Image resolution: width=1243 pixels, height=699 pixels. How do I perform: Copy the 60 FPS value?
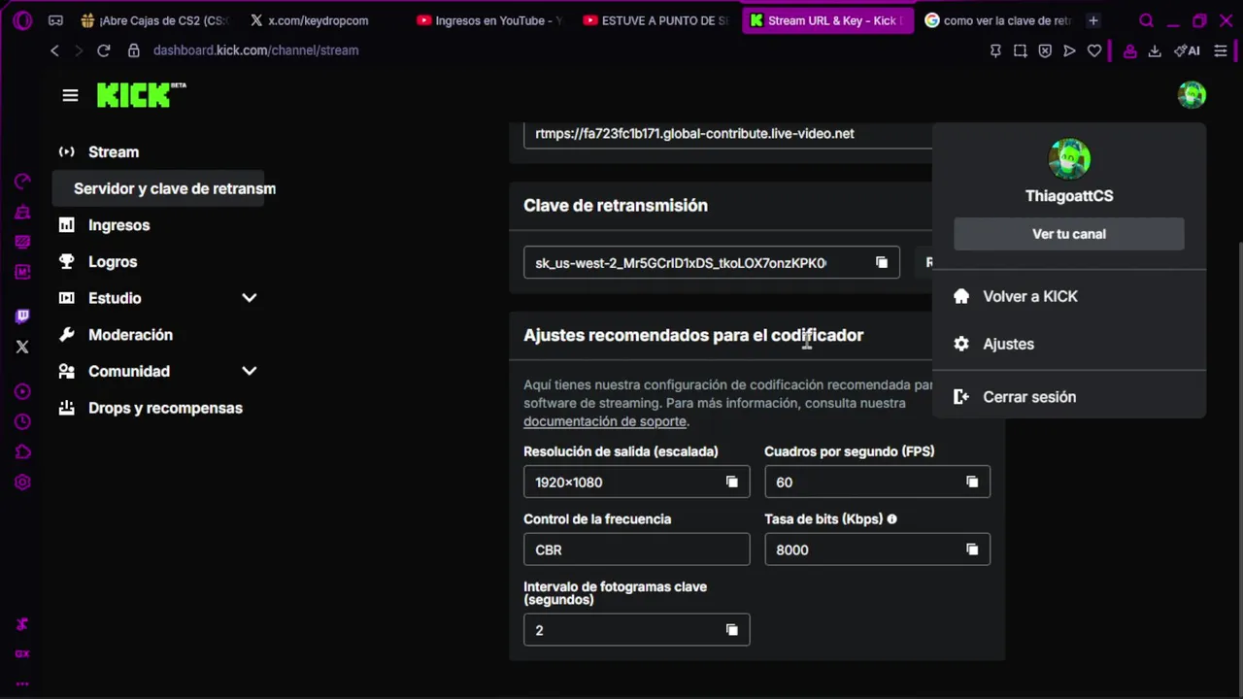[972, 483]
